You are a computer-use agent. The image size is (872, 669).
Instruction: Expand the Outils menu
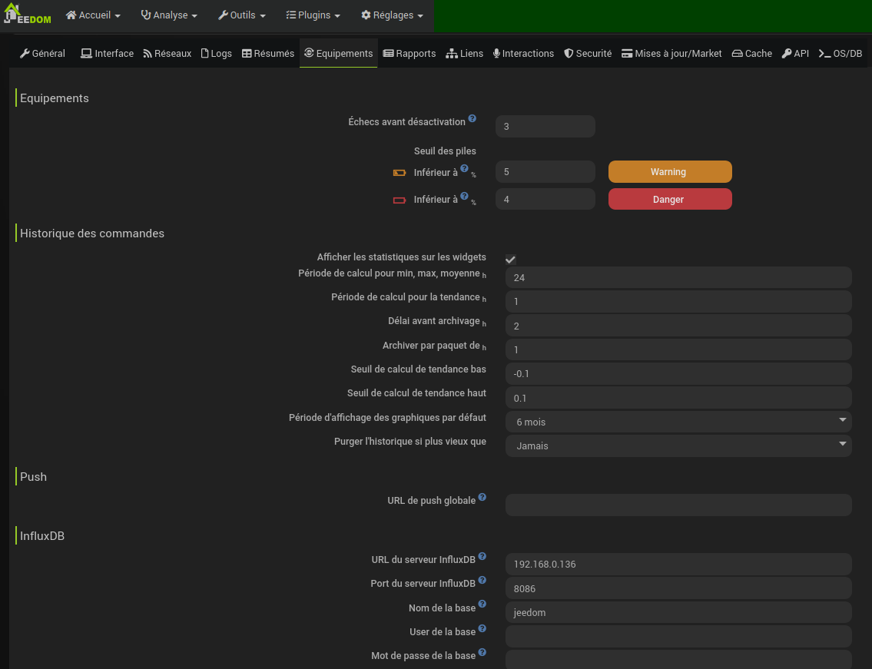242,15
